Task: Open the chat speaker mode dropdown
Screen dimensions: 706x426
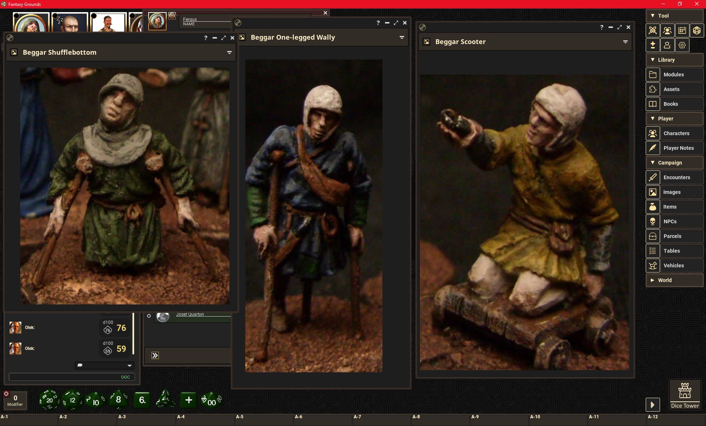Action: (104, 365)
